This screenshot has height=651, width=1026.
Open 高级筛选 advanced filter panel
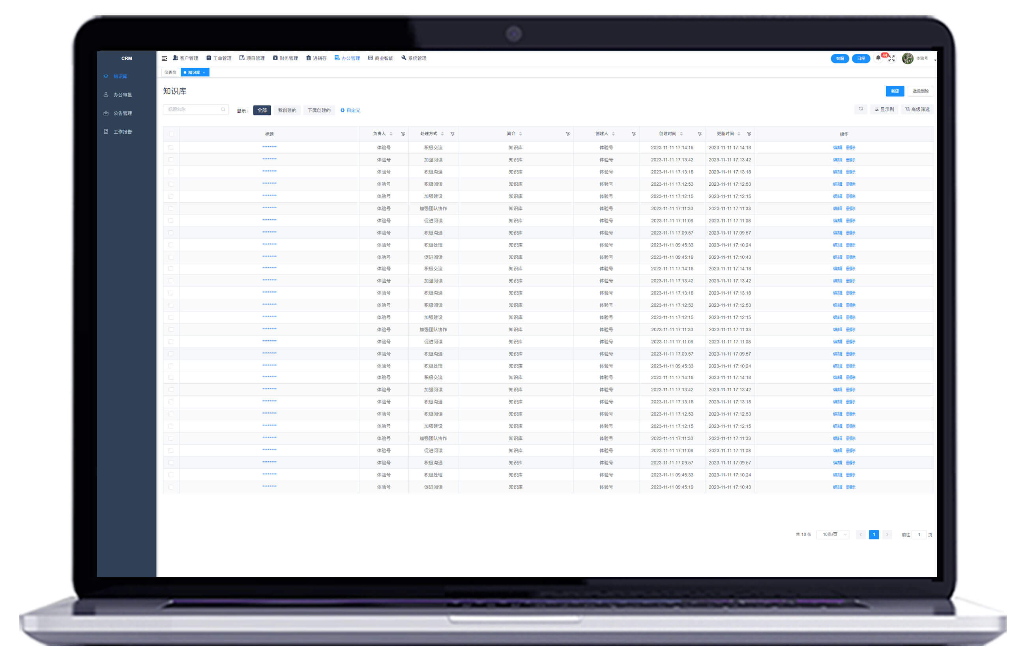pos(917,110)
